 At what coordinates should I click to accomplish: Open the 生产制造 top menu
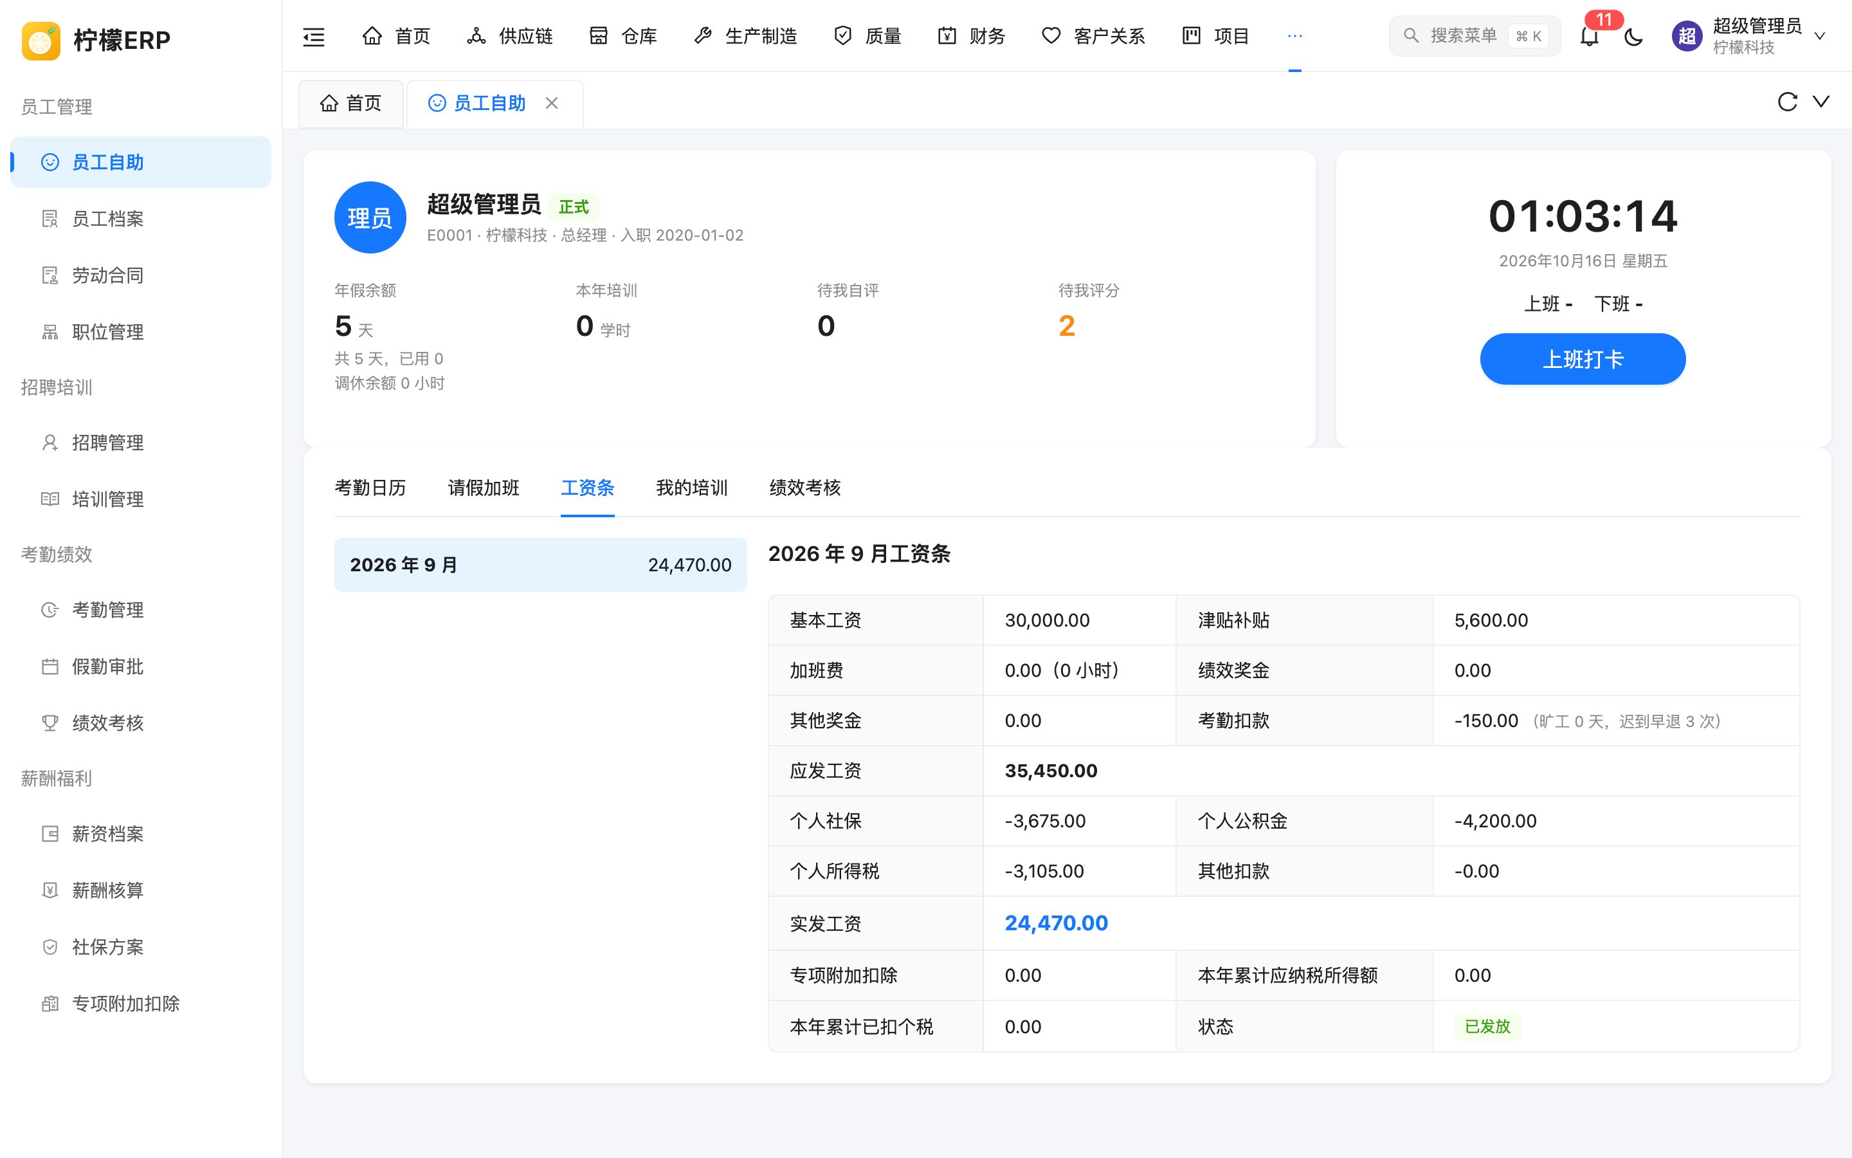pos(745,36)
